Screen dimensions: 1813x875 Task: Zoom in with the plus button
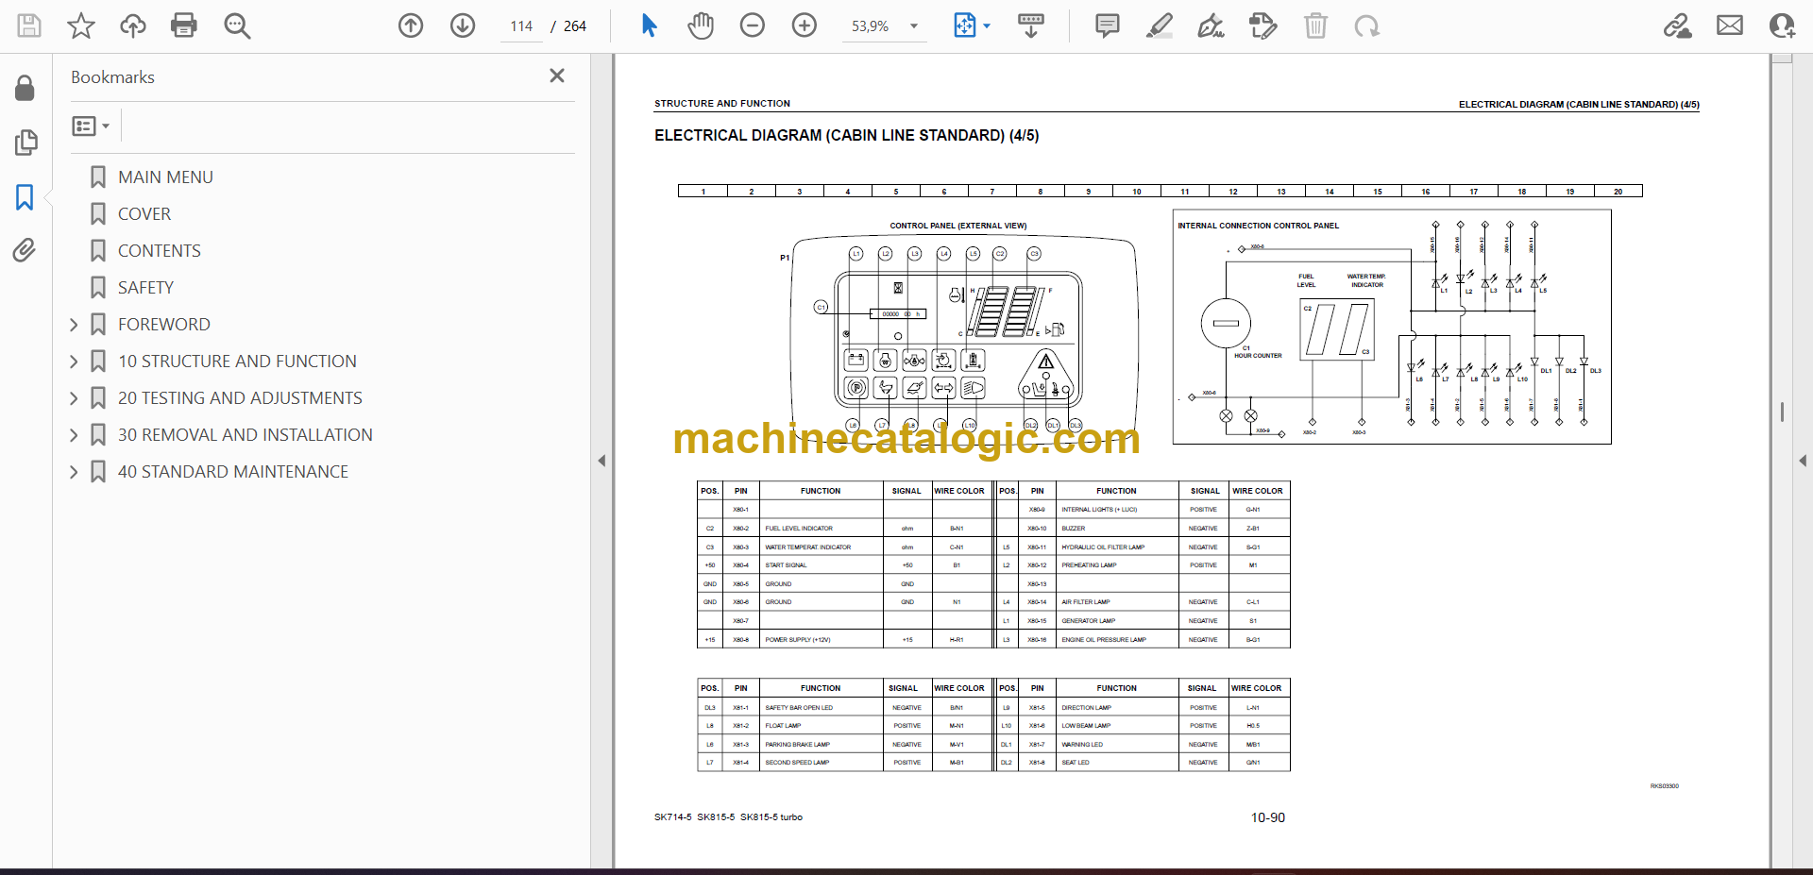coord(805,25)
